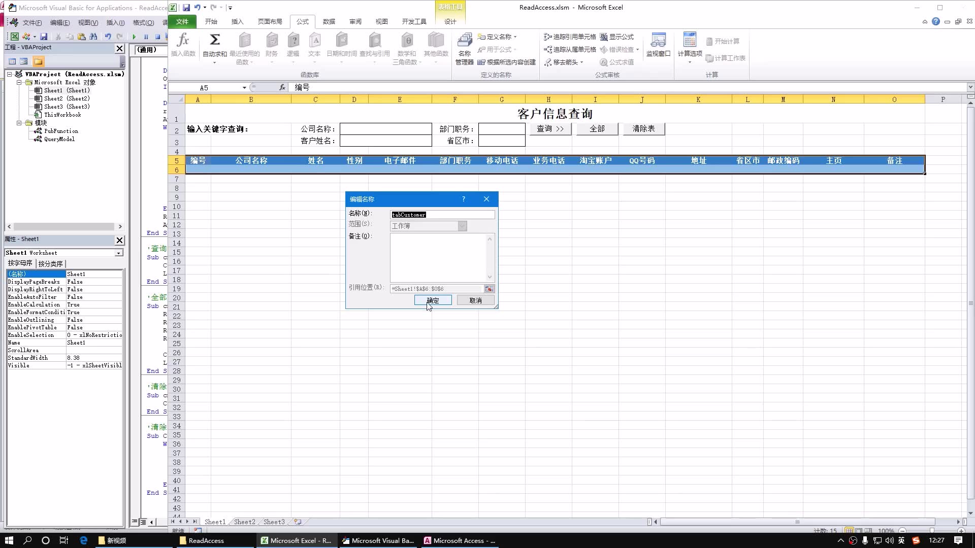Click the collapse-dialog icon beside the reference box
975x548 pixels.
point(489,289)
